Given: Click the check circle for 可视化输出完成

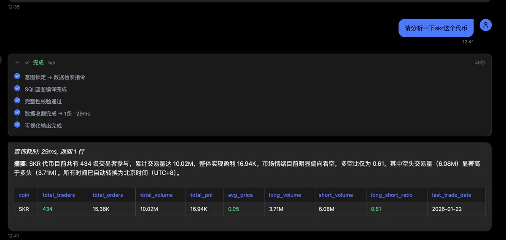Looking at the screenshot, I should (17, 124).
